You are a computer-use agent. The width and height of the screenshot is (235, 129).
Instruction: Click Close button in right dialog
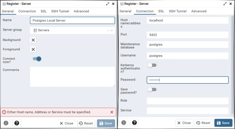(x=184, y=123)
